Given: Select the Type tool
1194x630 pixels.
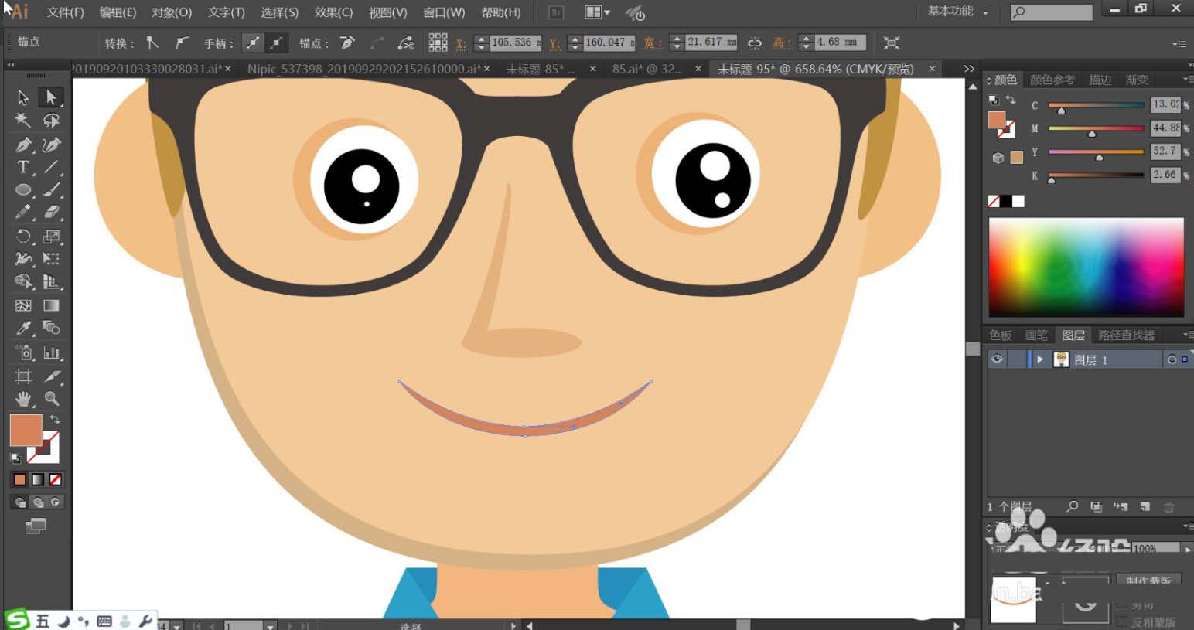Looking at the screenshot, I should (x=23, y=167).
